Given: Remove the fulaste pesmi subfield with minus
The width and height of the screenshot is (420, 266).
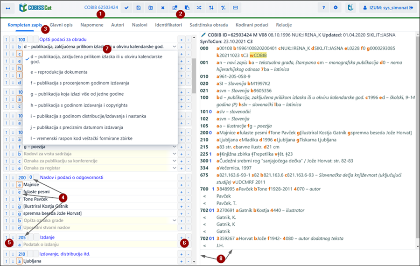Looking at the screenshot, I should 189,192.
